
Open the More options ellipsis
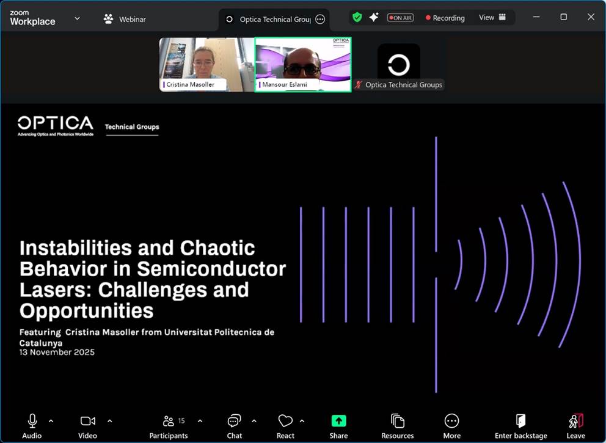(x=451, y=421)
